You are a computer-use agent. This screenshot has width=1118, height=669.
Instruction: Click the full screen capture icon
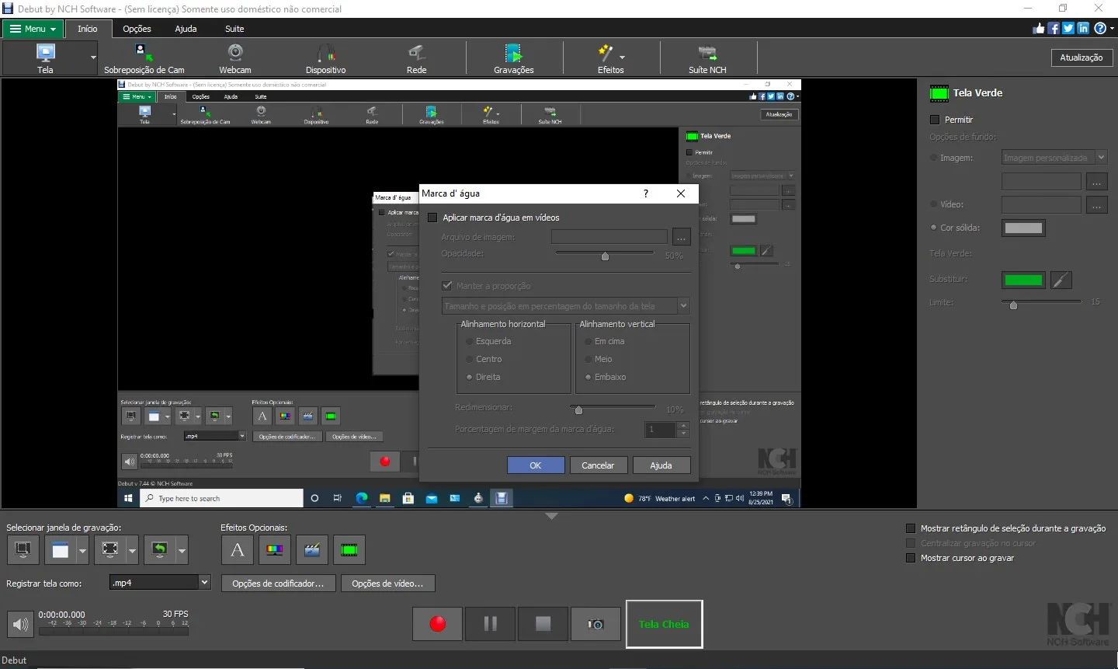109,550
